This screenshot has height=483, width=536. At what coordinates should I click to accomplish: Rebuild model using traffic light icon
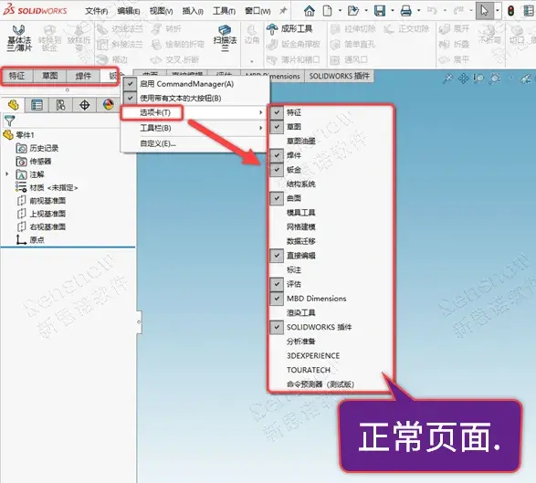point(511,11)
